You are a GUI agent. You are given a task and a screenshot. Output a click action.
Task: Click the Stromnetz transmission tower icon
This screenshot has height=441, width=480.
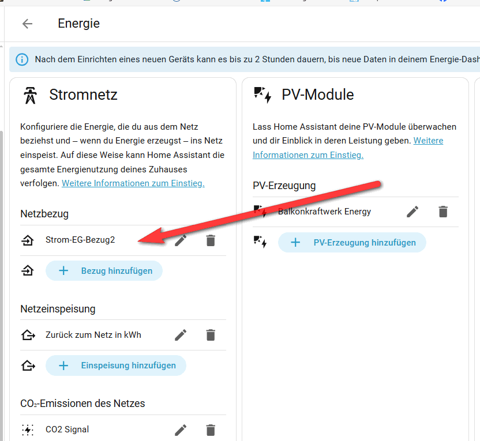point(30,95)
